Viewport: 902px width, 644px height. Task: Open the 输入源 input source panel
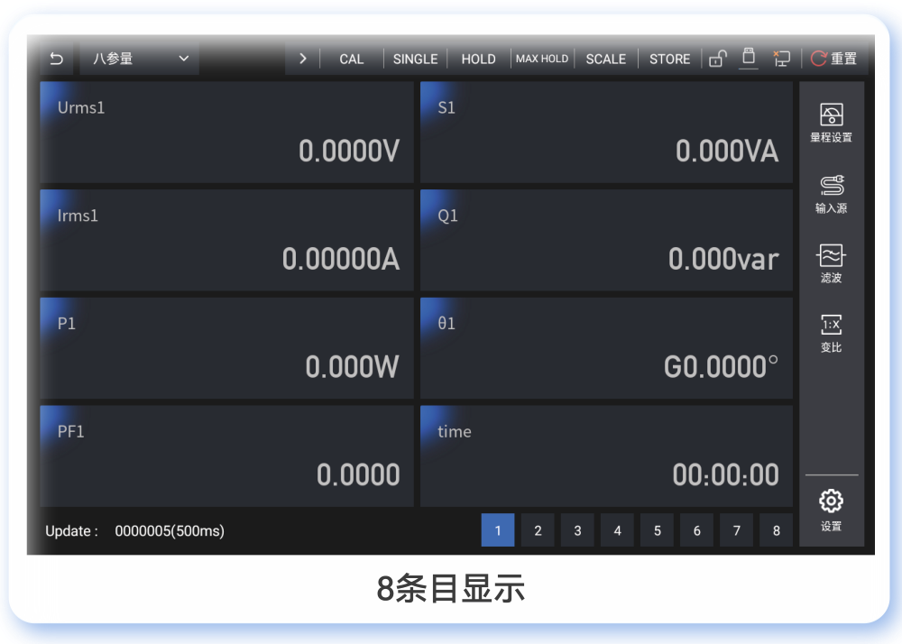click(x=831, y=193)
